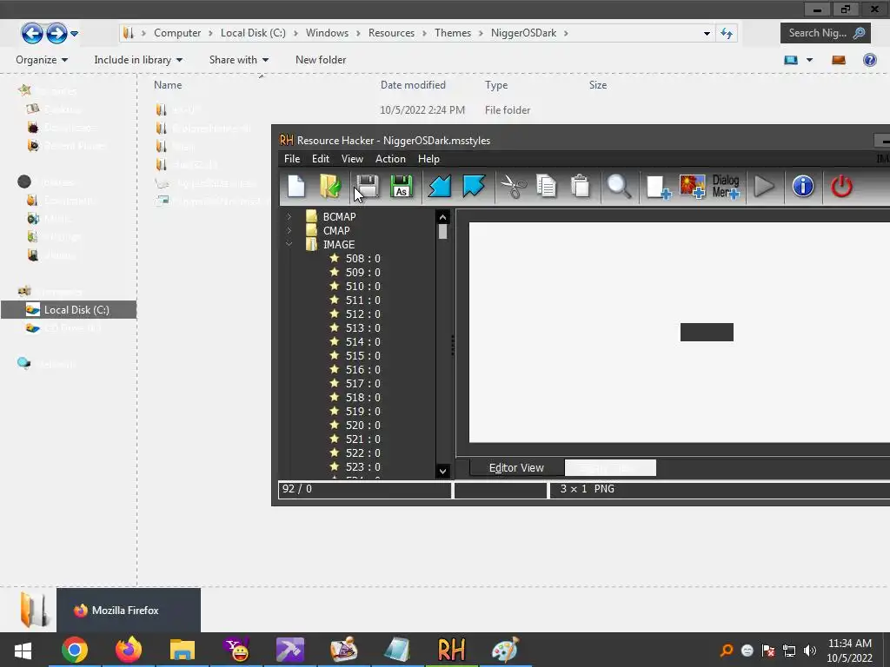Open Google Chrome from the taskbar
This screenshot has width=890, height=667.
click(75, 650)
